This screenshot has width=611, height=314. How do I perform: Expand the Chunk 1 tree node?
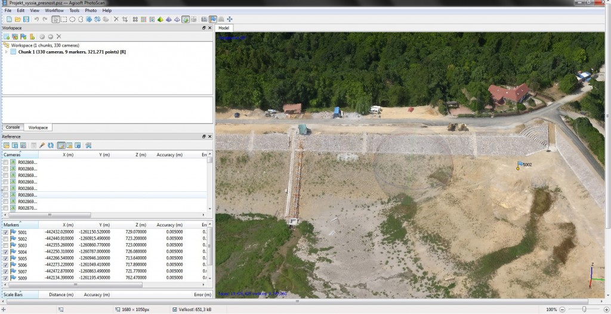pyautogui.click(x=7, y=52)
